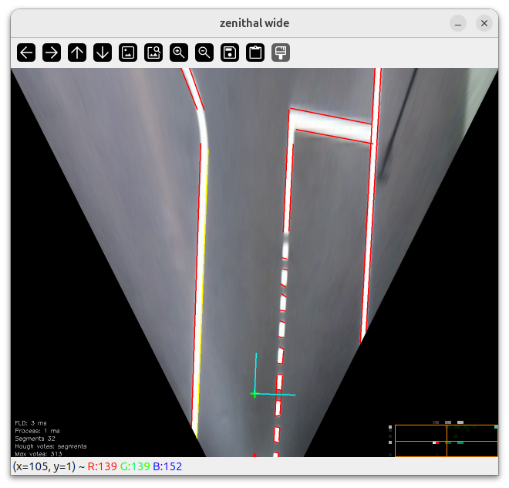Save the current image with floppy icon
Screen dimensions: 509x488
click(230, 53)
